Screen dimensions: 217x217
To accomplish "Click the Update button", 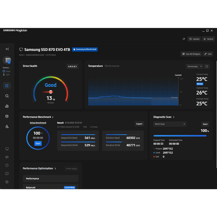I will 194,39.
